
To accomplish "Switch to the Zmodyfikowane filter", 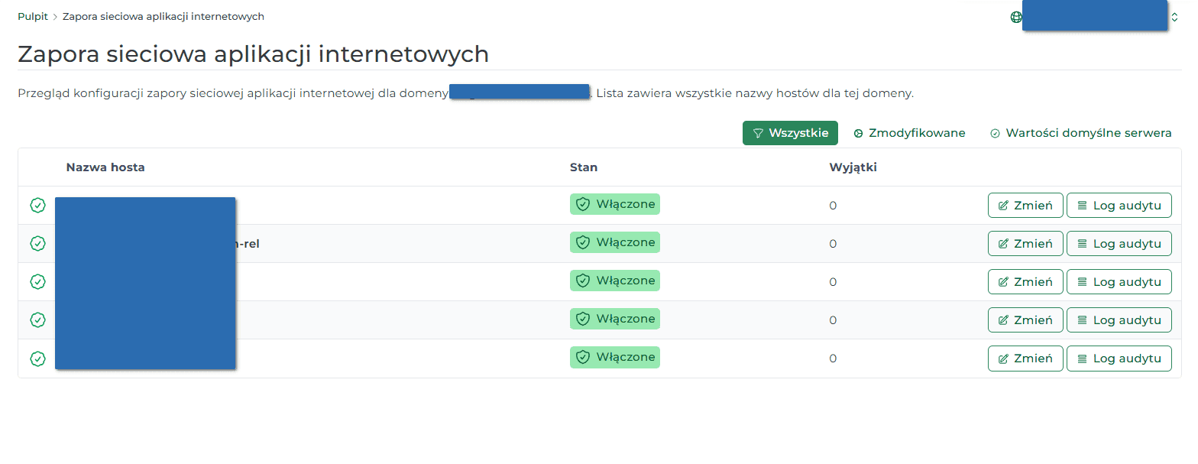I will click(909, 133).
